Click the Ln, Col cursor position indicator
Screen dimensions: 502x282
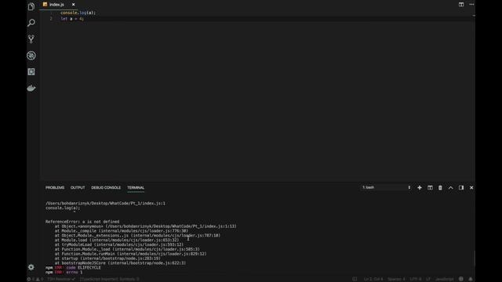(373, 279)
